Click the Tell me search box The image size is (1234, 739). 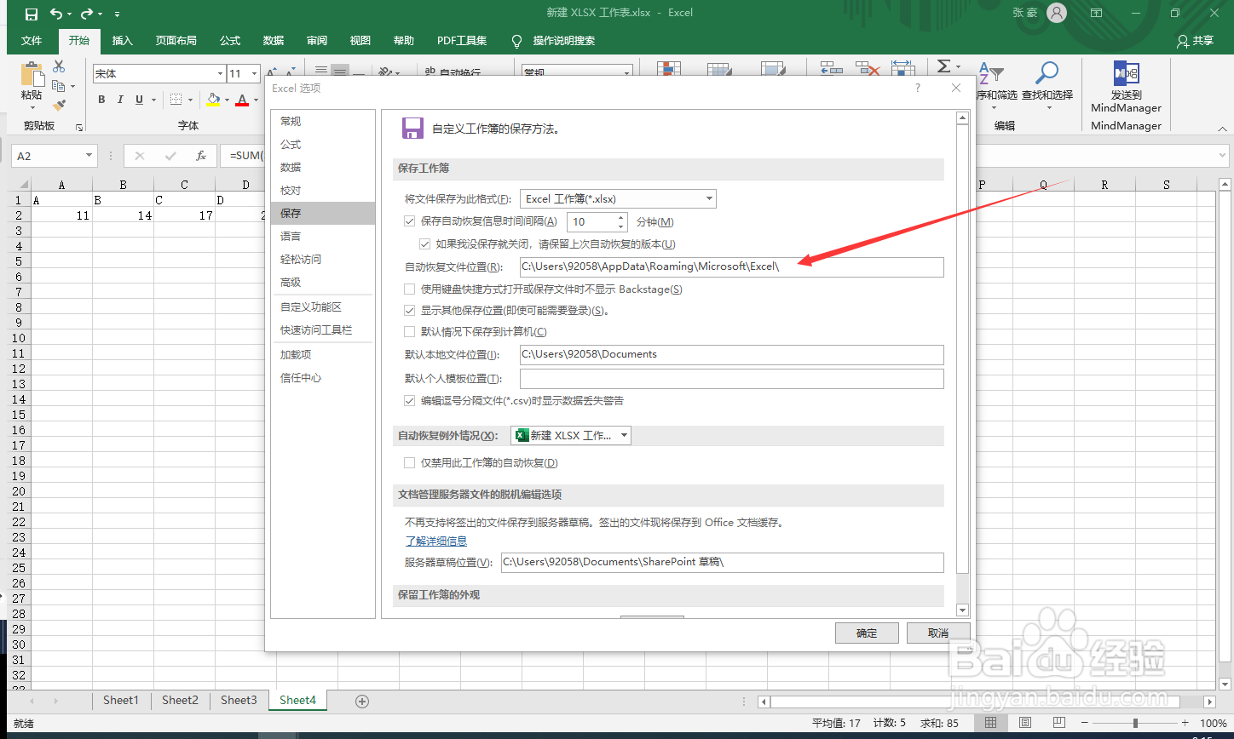pyautogui.click(x=563, y=41)
